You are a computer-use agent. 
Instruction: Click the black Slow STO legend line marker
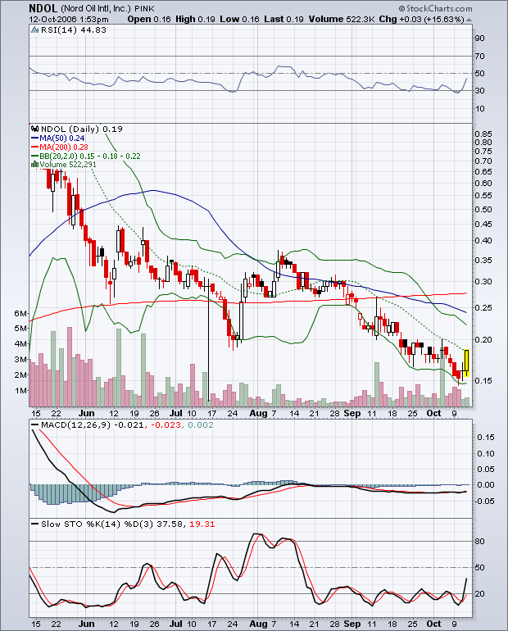pos(35,524)
